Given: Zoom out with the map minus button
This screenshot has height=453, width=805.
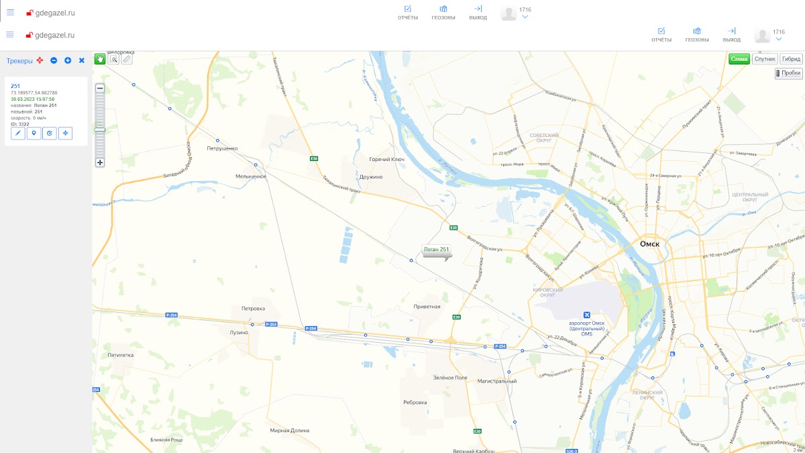Looking at the screenshot, I should coord(100,88).
